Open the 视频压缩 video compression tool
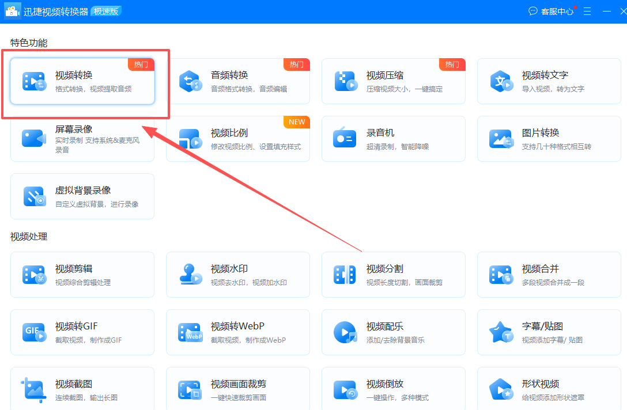 pos(392,81)
